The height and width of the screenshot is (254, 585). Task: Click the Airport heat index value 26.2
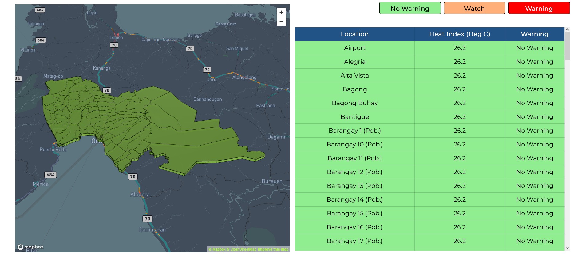click(x=460, y=48)
